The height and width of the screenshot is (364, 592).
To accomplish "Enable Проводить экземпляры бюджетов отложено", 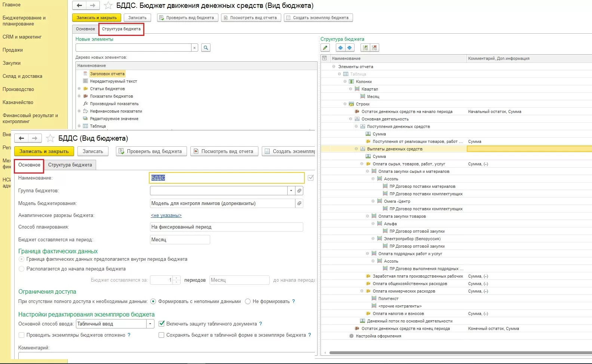I will [x=21, y=335].
